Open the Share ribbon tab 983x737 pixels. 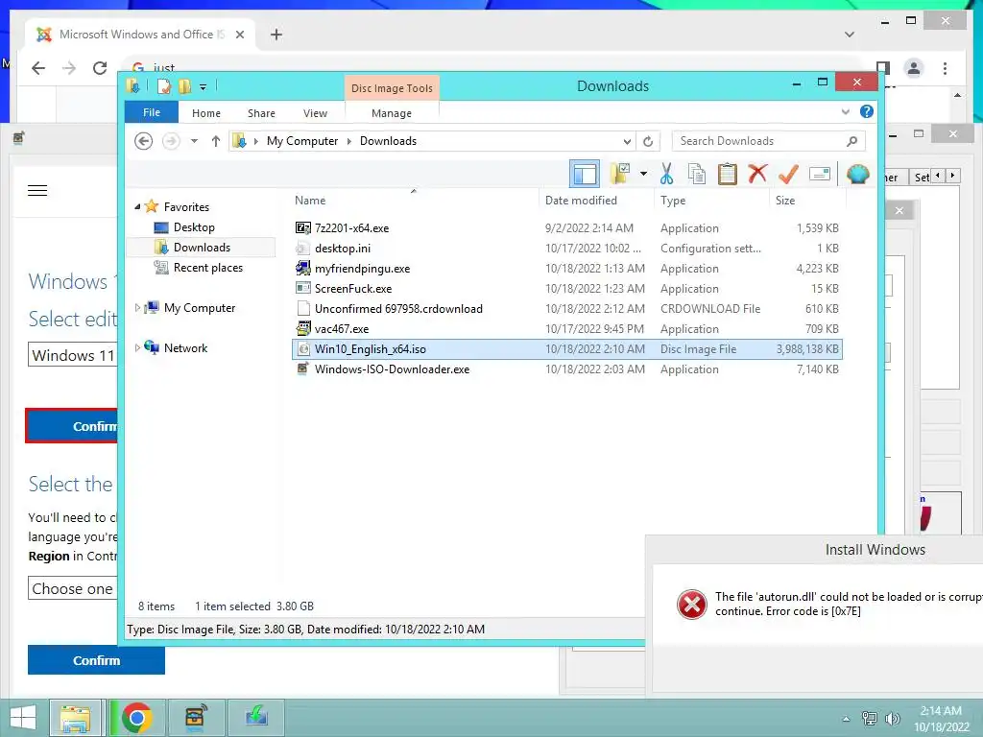pyautogui.click(x=261, y=113)
